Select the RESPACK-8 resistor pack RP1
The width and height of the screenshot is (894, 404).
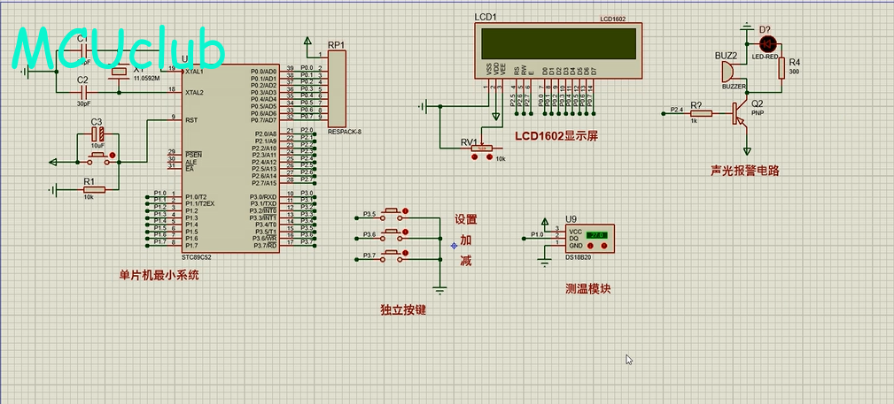coord(338,88)
